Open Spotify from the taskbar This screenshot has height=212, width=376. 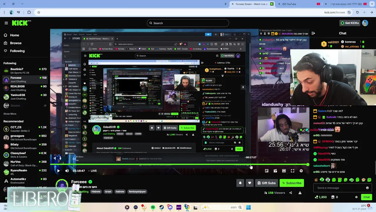(153, 207)
